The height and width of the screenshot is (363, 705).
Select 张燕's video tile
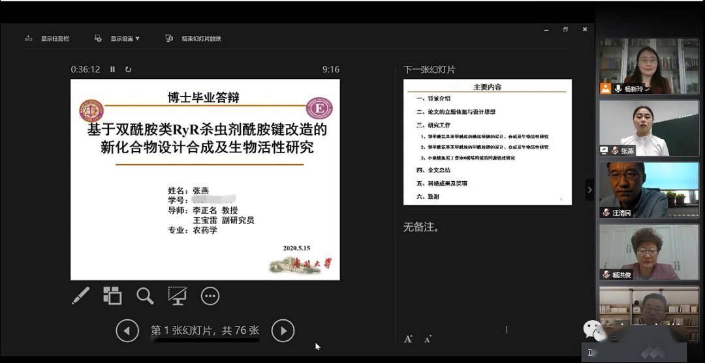pos(649,128)
